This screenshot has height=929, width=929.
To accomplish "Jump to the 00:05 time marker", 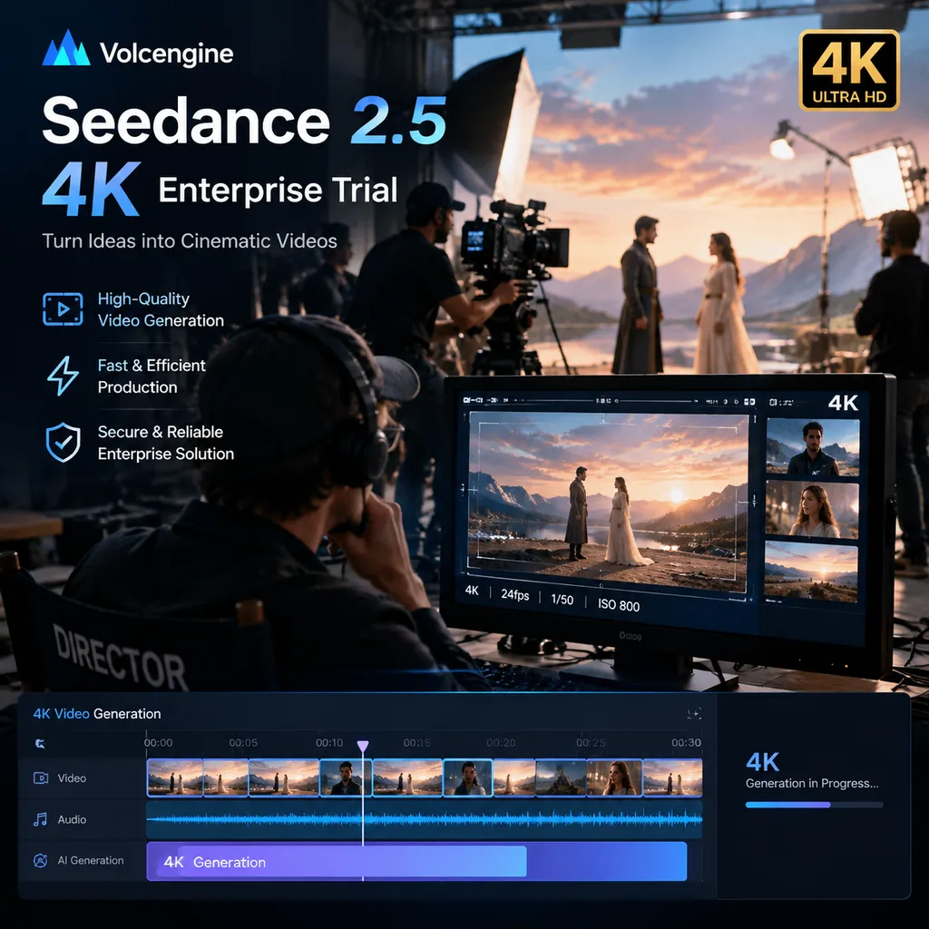I will pos(243,742).
